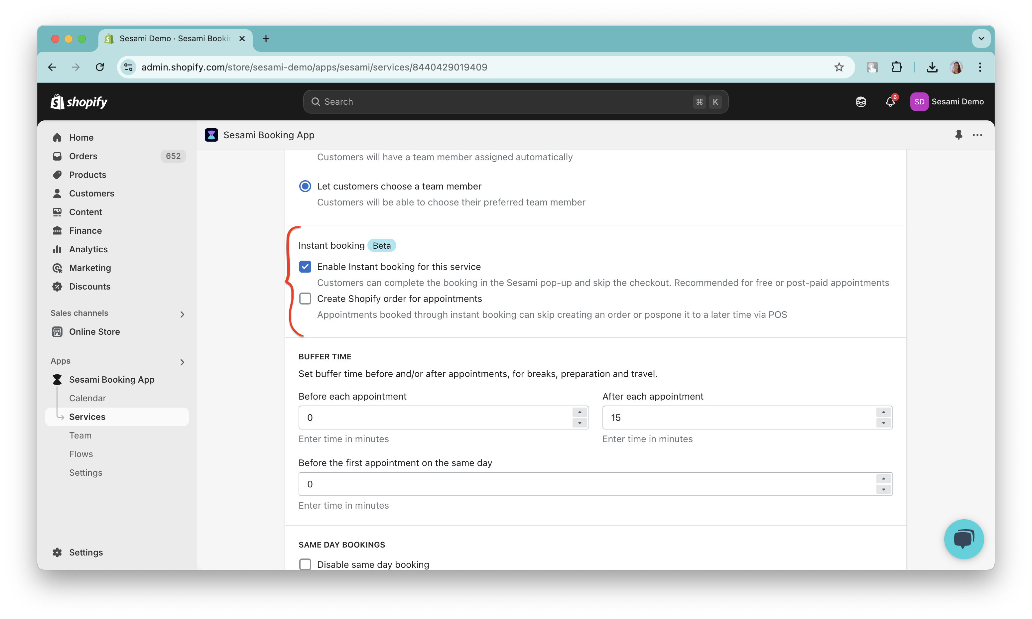Decrease Before each appointment minutes
This screenshot has width=1032, height=619.
pos(580,423)
